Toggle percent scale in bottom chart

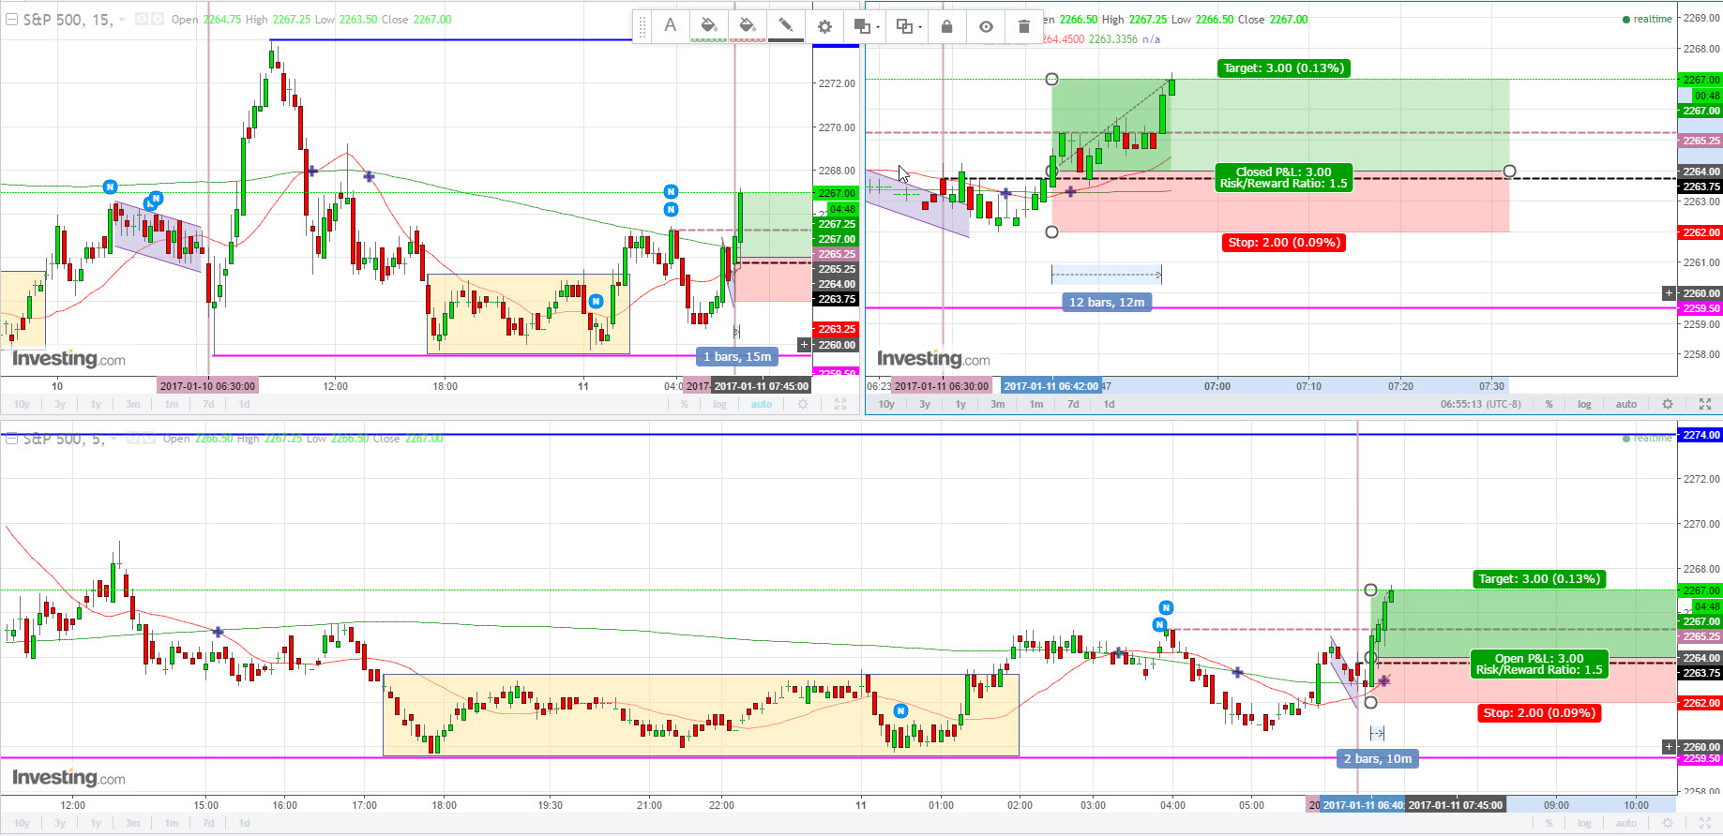point(1549,824)
